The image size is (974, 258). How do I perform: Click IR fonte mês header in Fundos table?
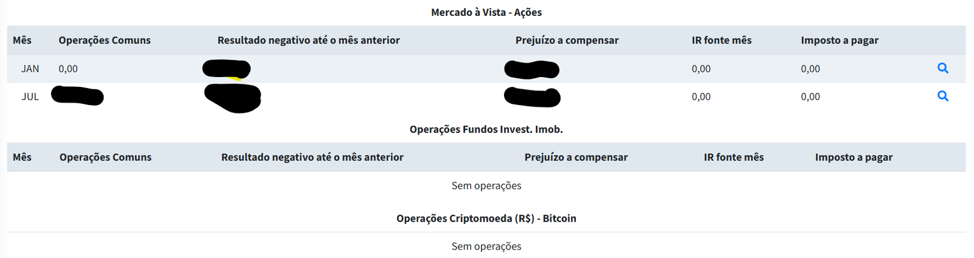click(x=734, y=157)
